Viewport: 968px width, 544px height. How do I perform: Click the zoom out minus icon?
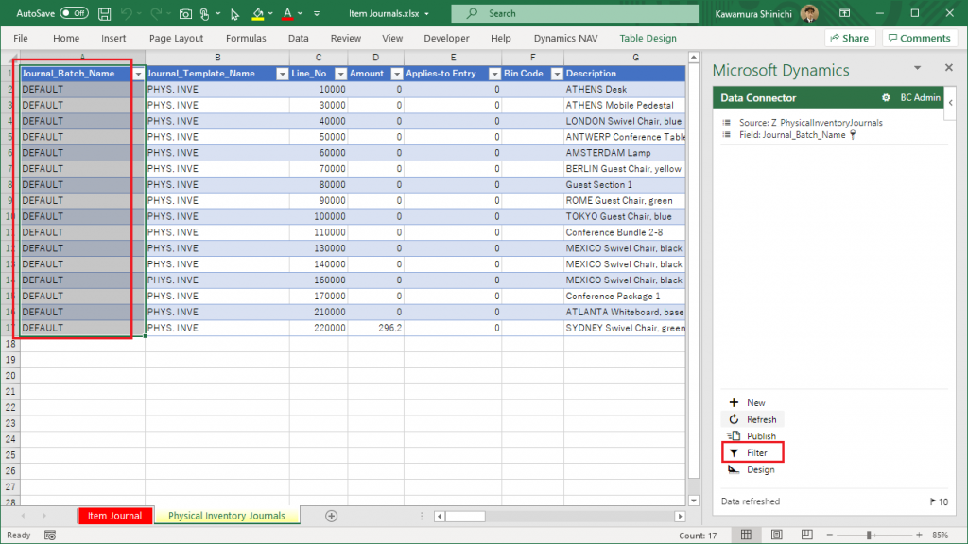(x=830, y=535)
